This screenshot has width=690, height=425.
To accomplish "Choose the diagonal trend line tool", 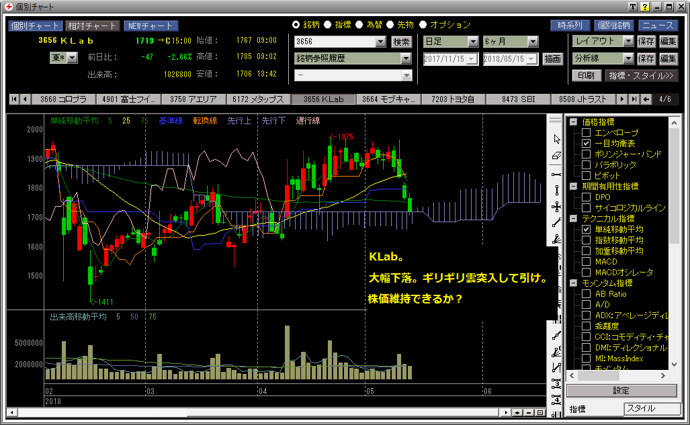I will point(556,223).
